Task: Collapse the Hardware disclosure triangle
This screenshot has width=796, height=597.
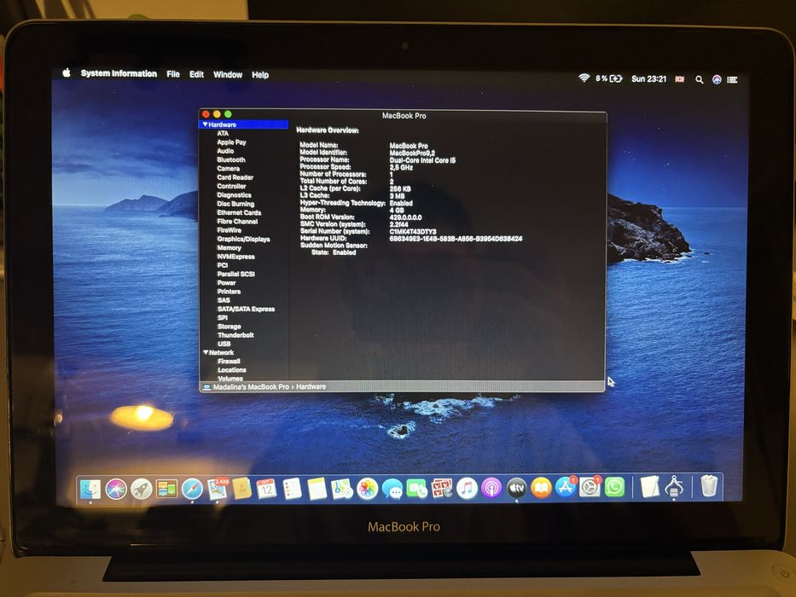Action: 205,125
